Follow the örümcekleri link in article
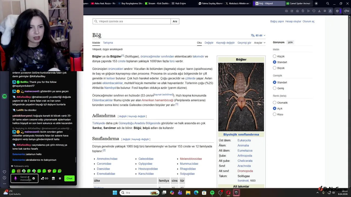351x197 pixels. (116, 69)
